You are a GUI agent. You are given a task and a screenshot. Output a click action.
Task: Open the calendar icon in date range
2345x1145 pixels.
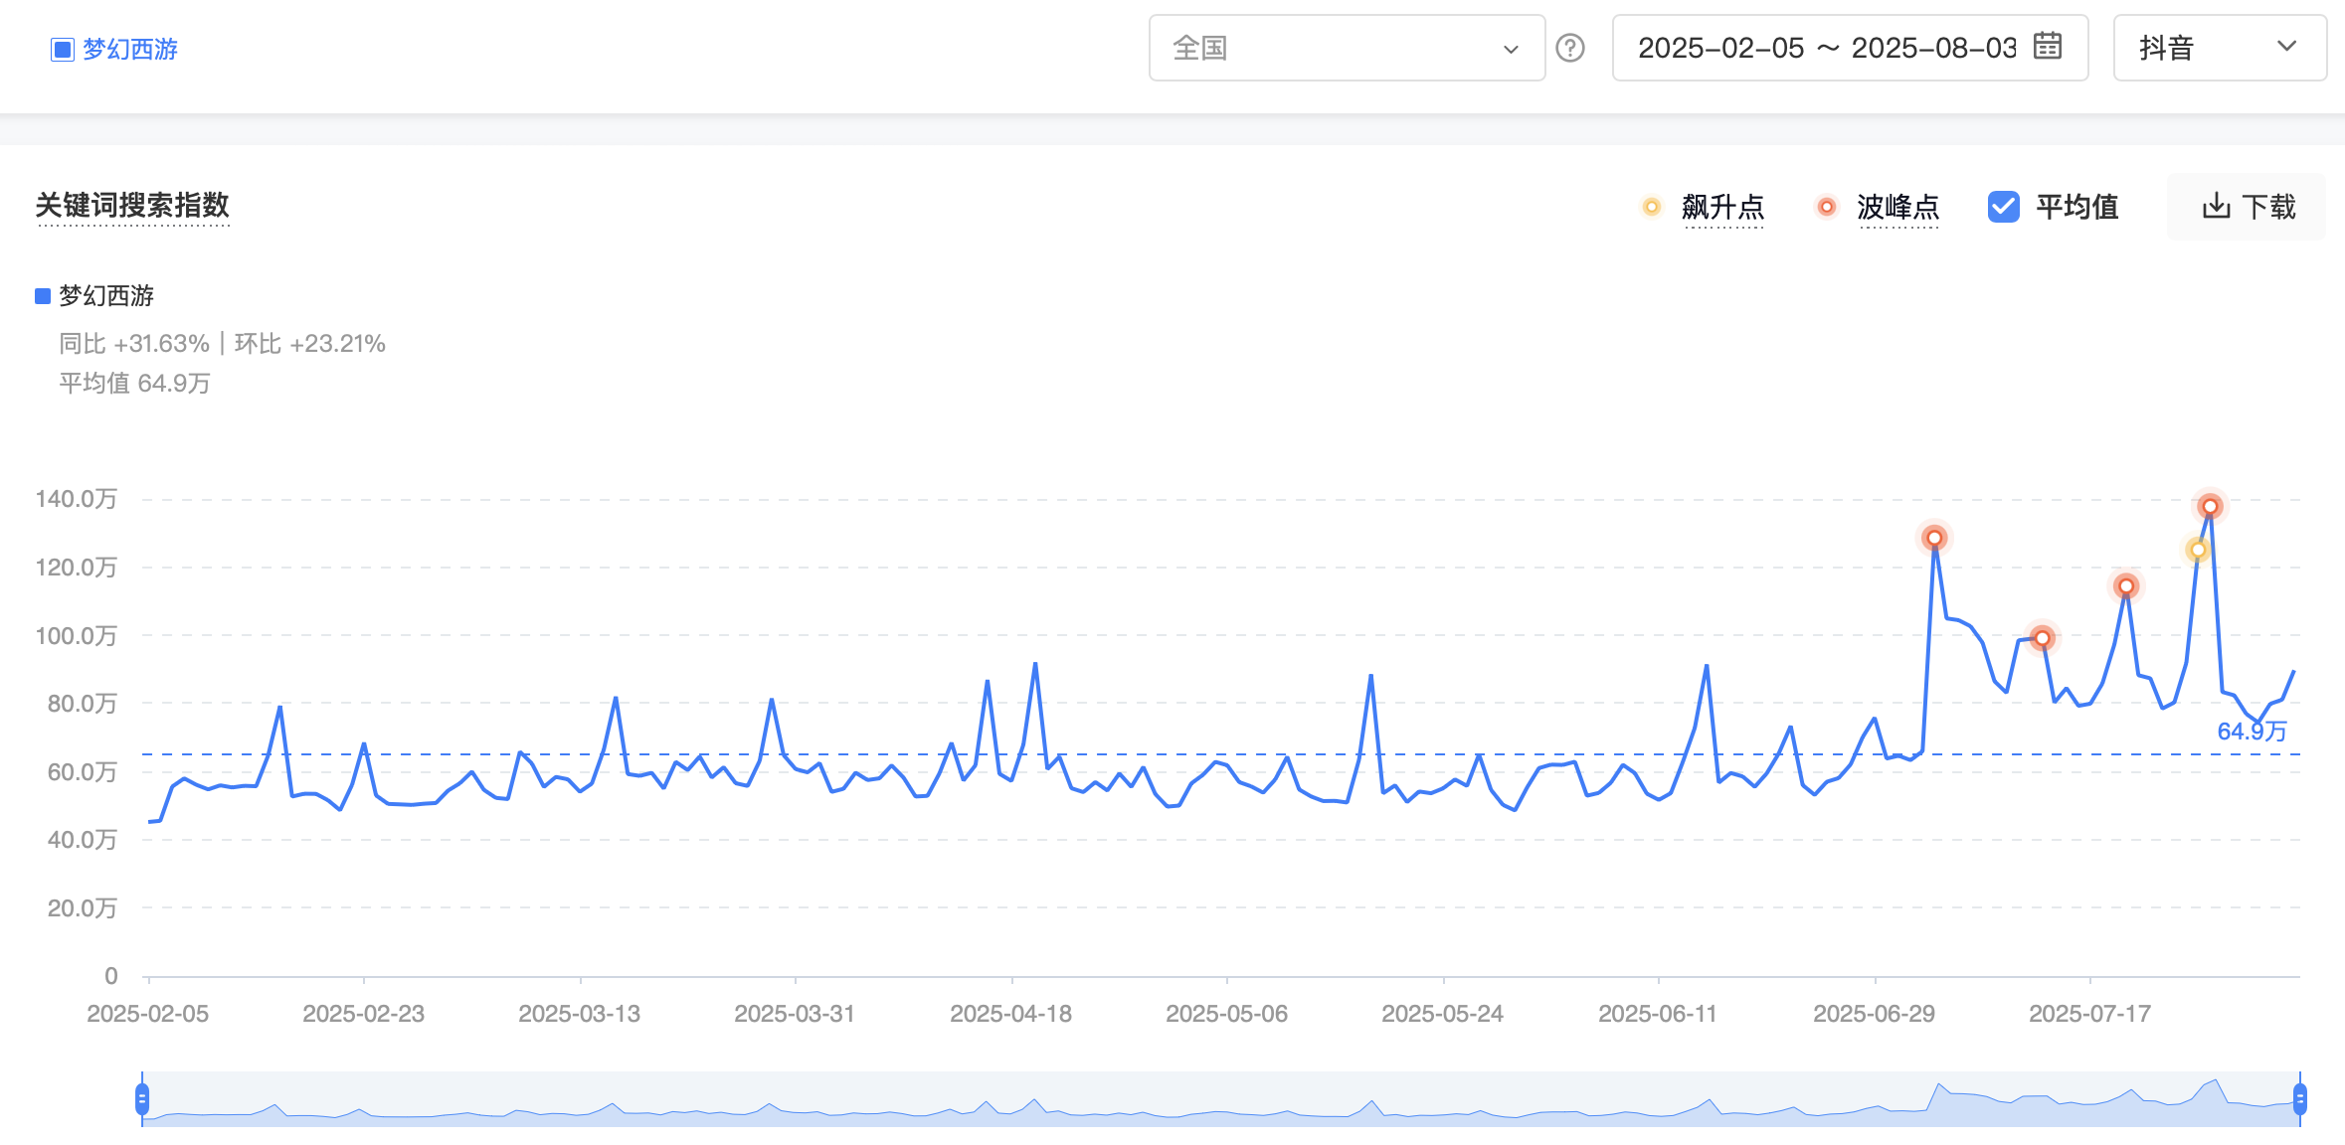pos(2048,46)
